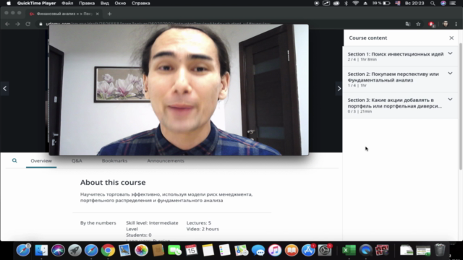This screenshot has width=463, height=260.
Task: Reload the browser page
Action: point(28,24)
